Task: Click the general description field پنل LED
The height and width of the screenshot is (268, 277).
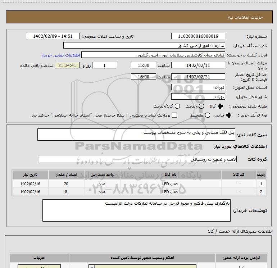Action: [x=136, y=135]
